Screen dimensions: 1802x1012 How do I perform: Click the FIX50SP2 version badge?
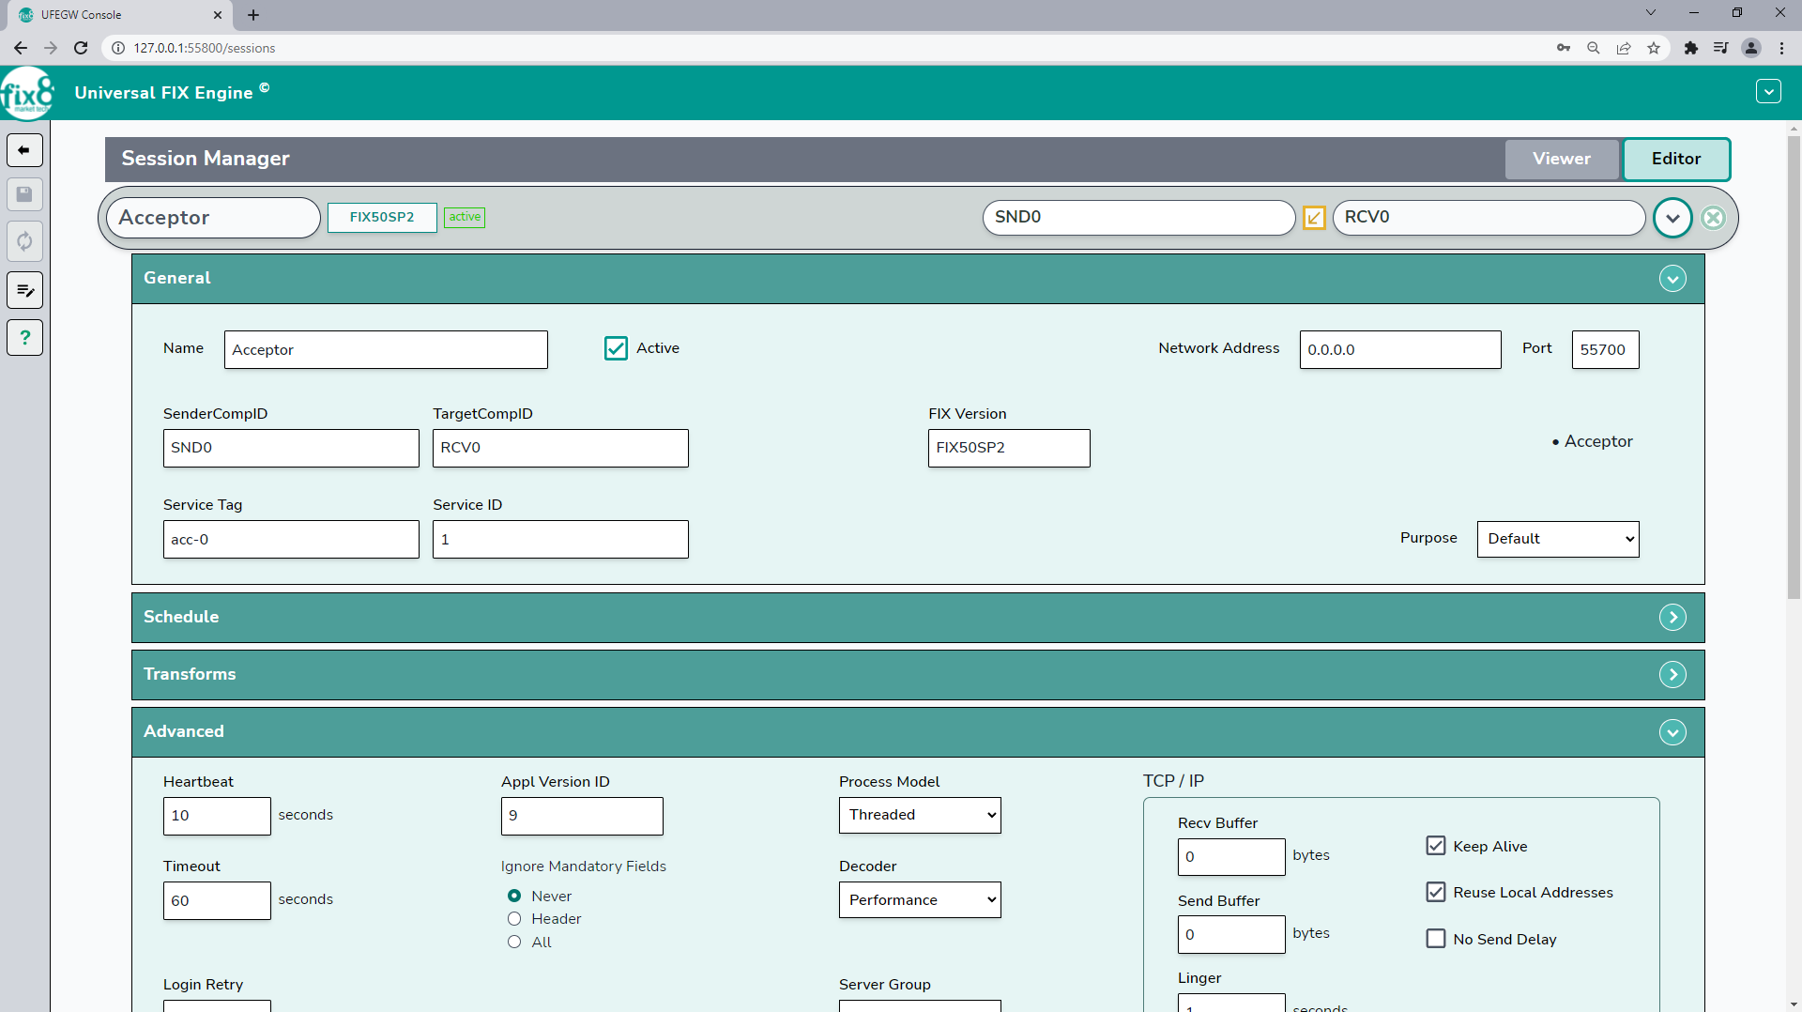pyautogui.click(x=382, y=217)
